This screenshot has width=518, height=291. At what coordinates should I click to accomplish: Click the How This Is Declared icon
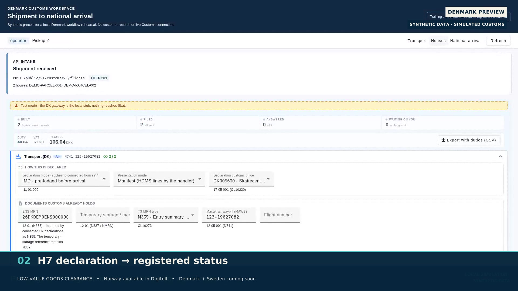pyautogui.click(x=20, y=167)
